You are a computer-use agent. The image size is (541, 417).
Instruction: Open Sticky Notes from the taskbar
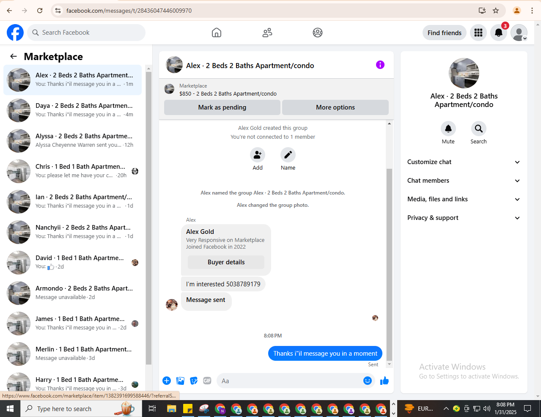[x=188, y=409]
